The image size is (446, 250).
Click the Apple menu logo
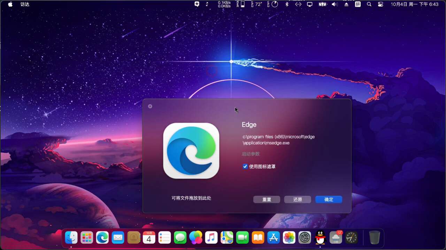point(10,4)
